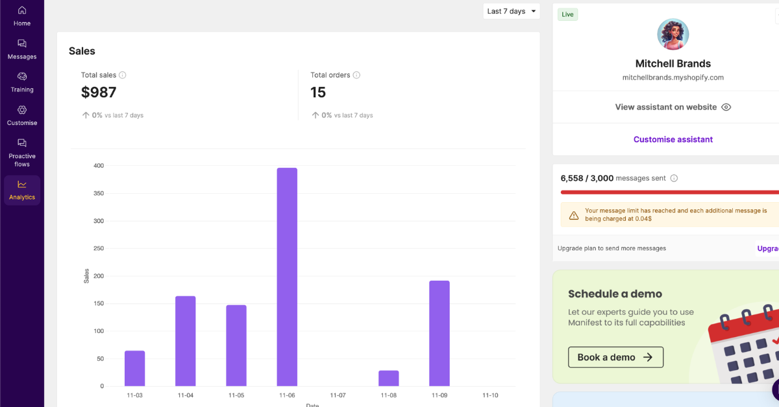Screen dimensions: 779x407
Task: Select the Customise icon in the sidebar
Action: [x=22, y=114]
